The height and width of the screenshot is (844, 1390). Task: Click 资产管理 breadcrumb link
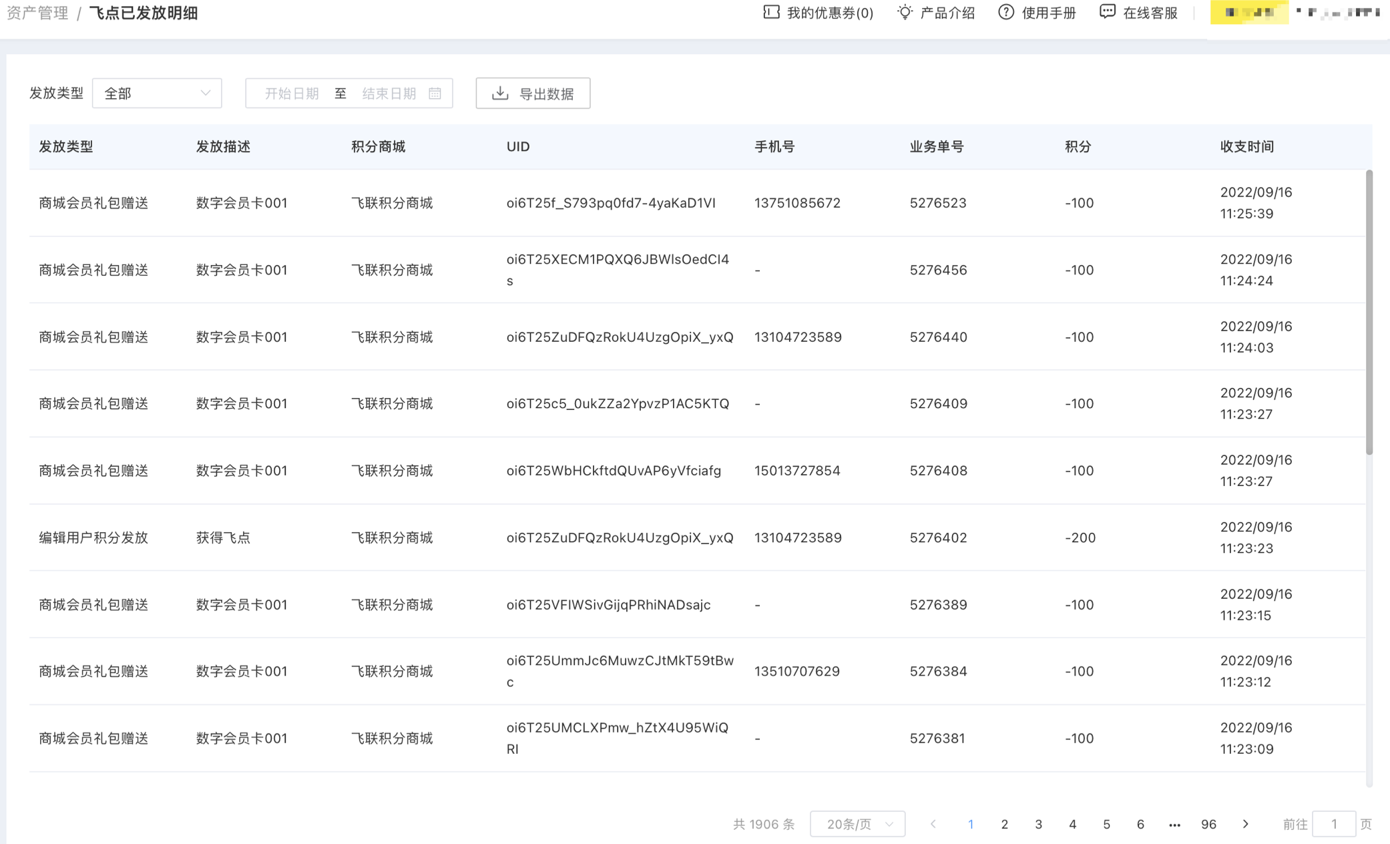(x=37, y=13)
